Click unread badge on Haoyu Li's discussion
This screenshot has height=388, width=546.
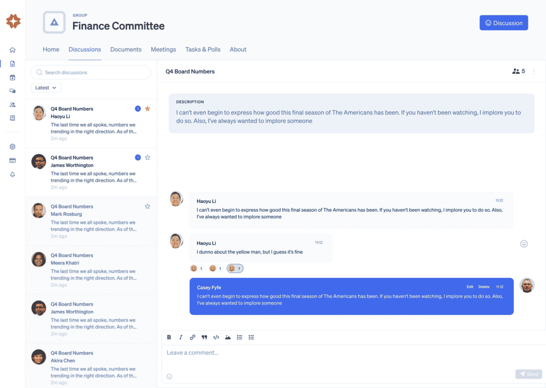click(x=138, y=109)
